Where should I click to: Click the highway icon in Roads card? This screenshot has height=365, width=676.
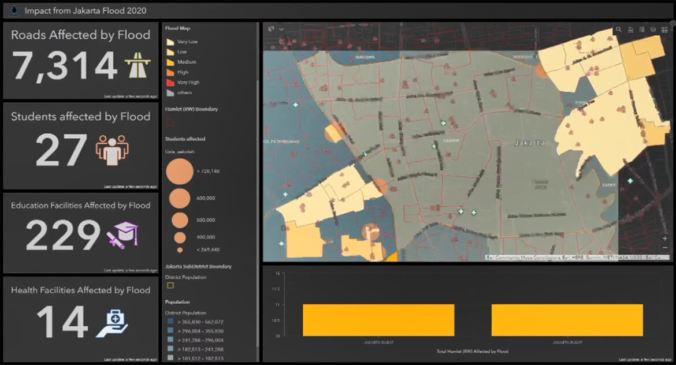tap(138, 65)
